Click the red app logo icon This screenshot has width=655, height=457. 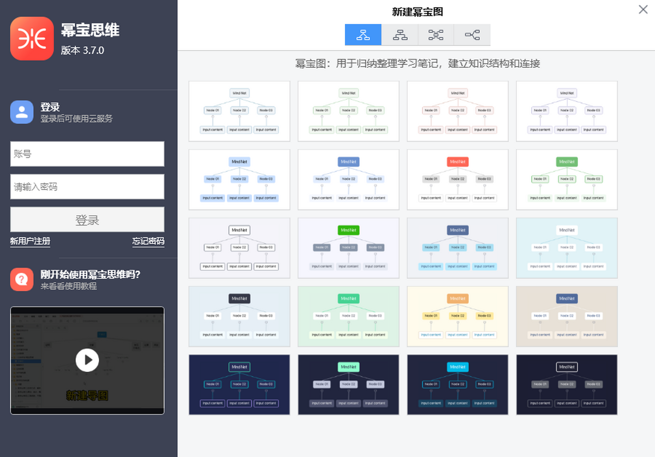pyautogui.click(x=32, y=39)
